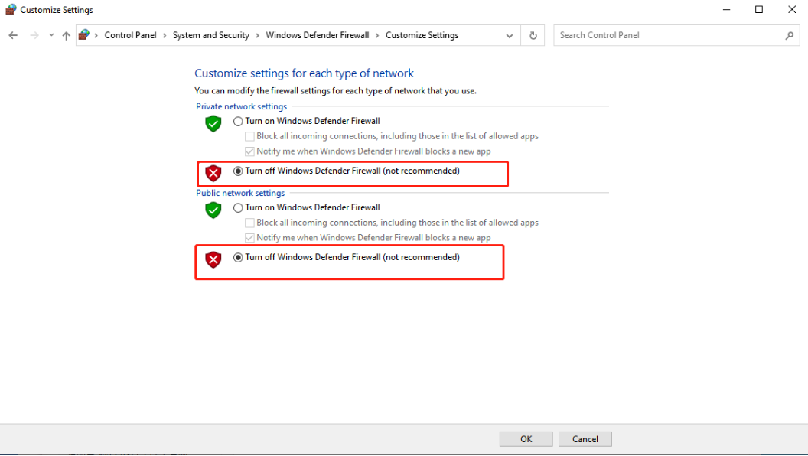Image resolution: width=808 pixels, height=456 pixels.
Task: Click the red shield under Public network
Action: point(213,260)
